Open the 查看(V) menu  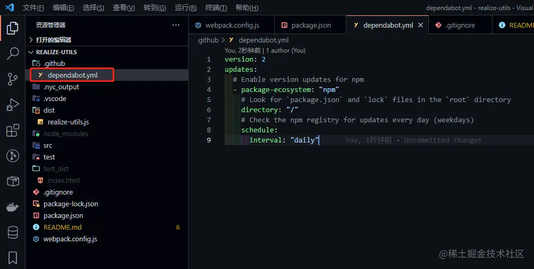pyautogui.click(x=124, y=7)
